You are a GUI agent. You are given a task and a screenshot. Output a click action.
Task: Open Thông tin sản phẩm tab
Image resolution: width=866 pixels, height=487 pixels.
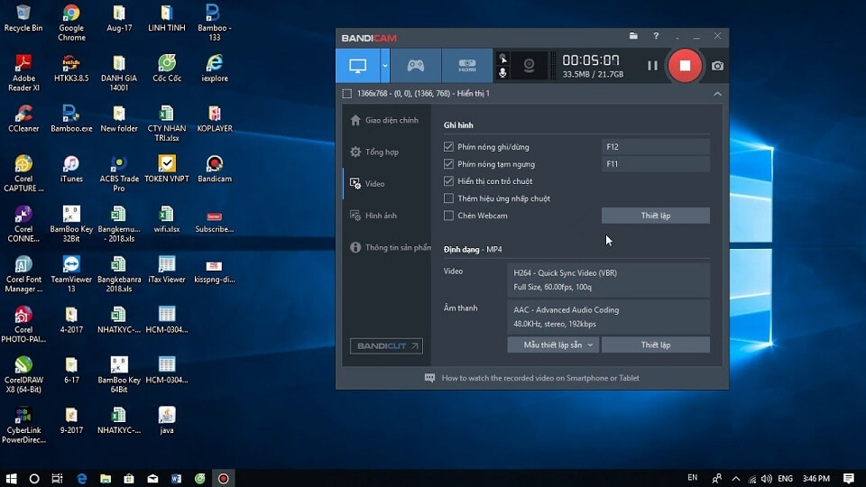point(387,247)
